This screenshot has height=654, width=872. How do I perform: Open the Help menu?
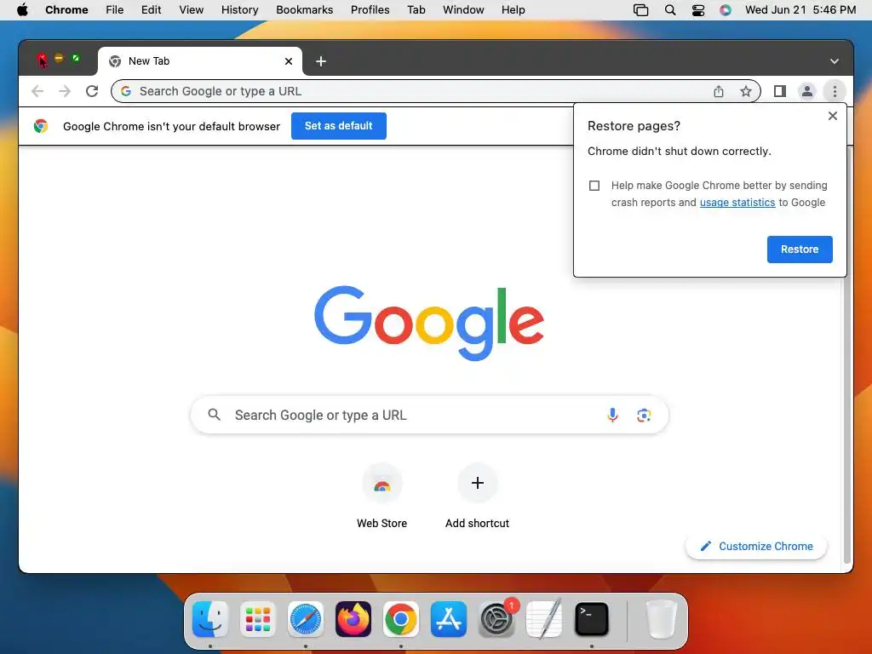click(x=513, y=10)
